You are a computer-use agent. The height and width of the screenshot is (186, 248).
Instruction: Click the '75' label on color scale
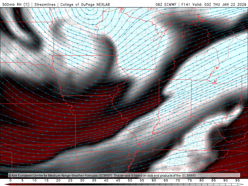tap(190, 180)
